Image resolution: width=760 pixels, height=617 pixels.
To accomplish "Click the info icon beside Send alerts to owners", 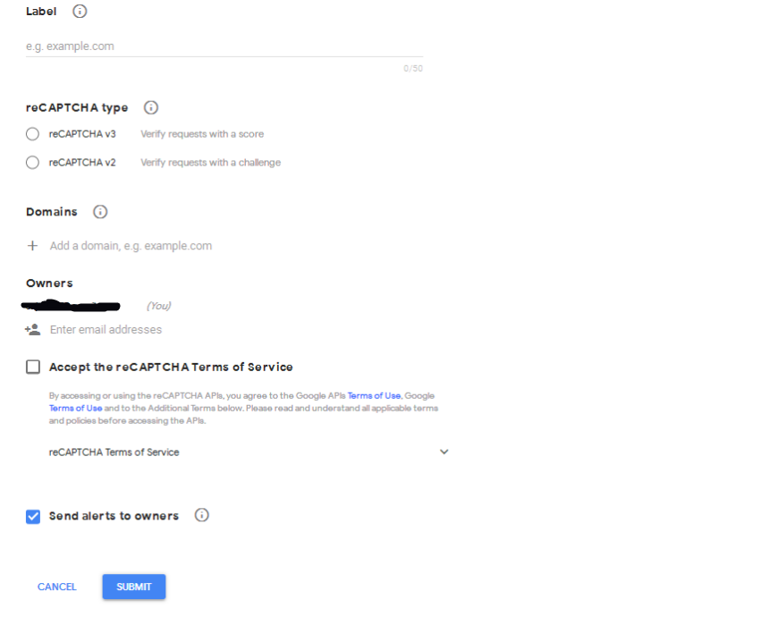I will click(x=202, y=515).
